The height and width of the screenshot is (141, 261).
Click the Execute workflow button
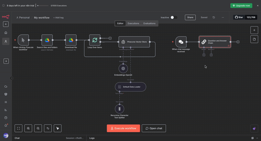[x=123, y=128]
